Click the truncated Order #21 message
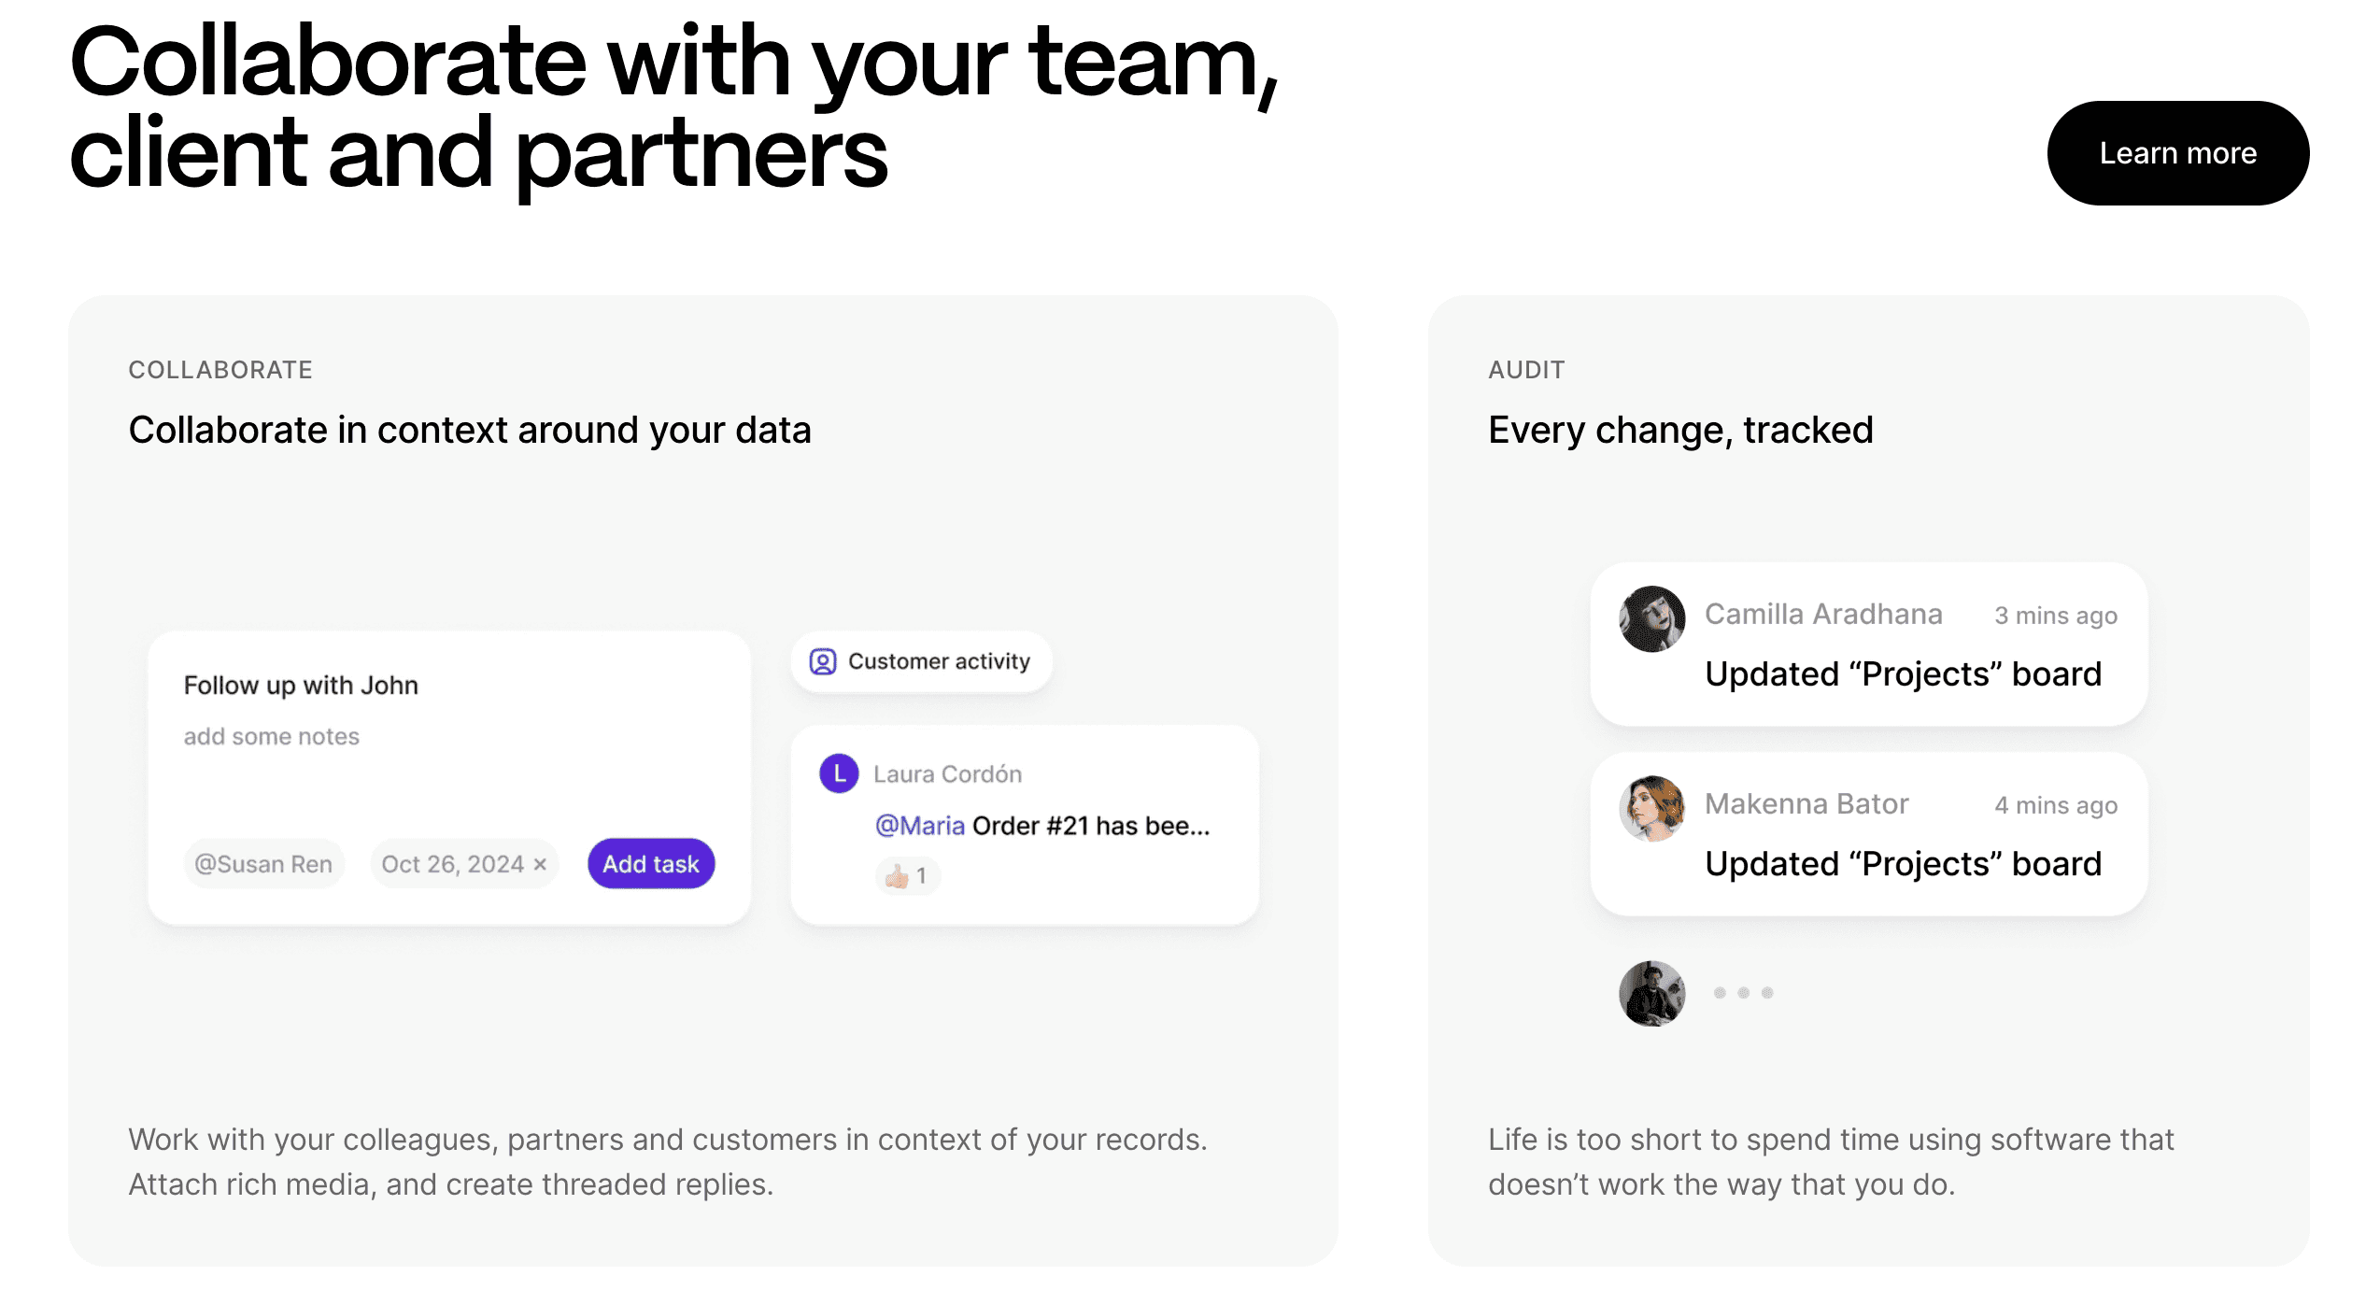2380x1304 pixels. click(x=1090, y=826)
